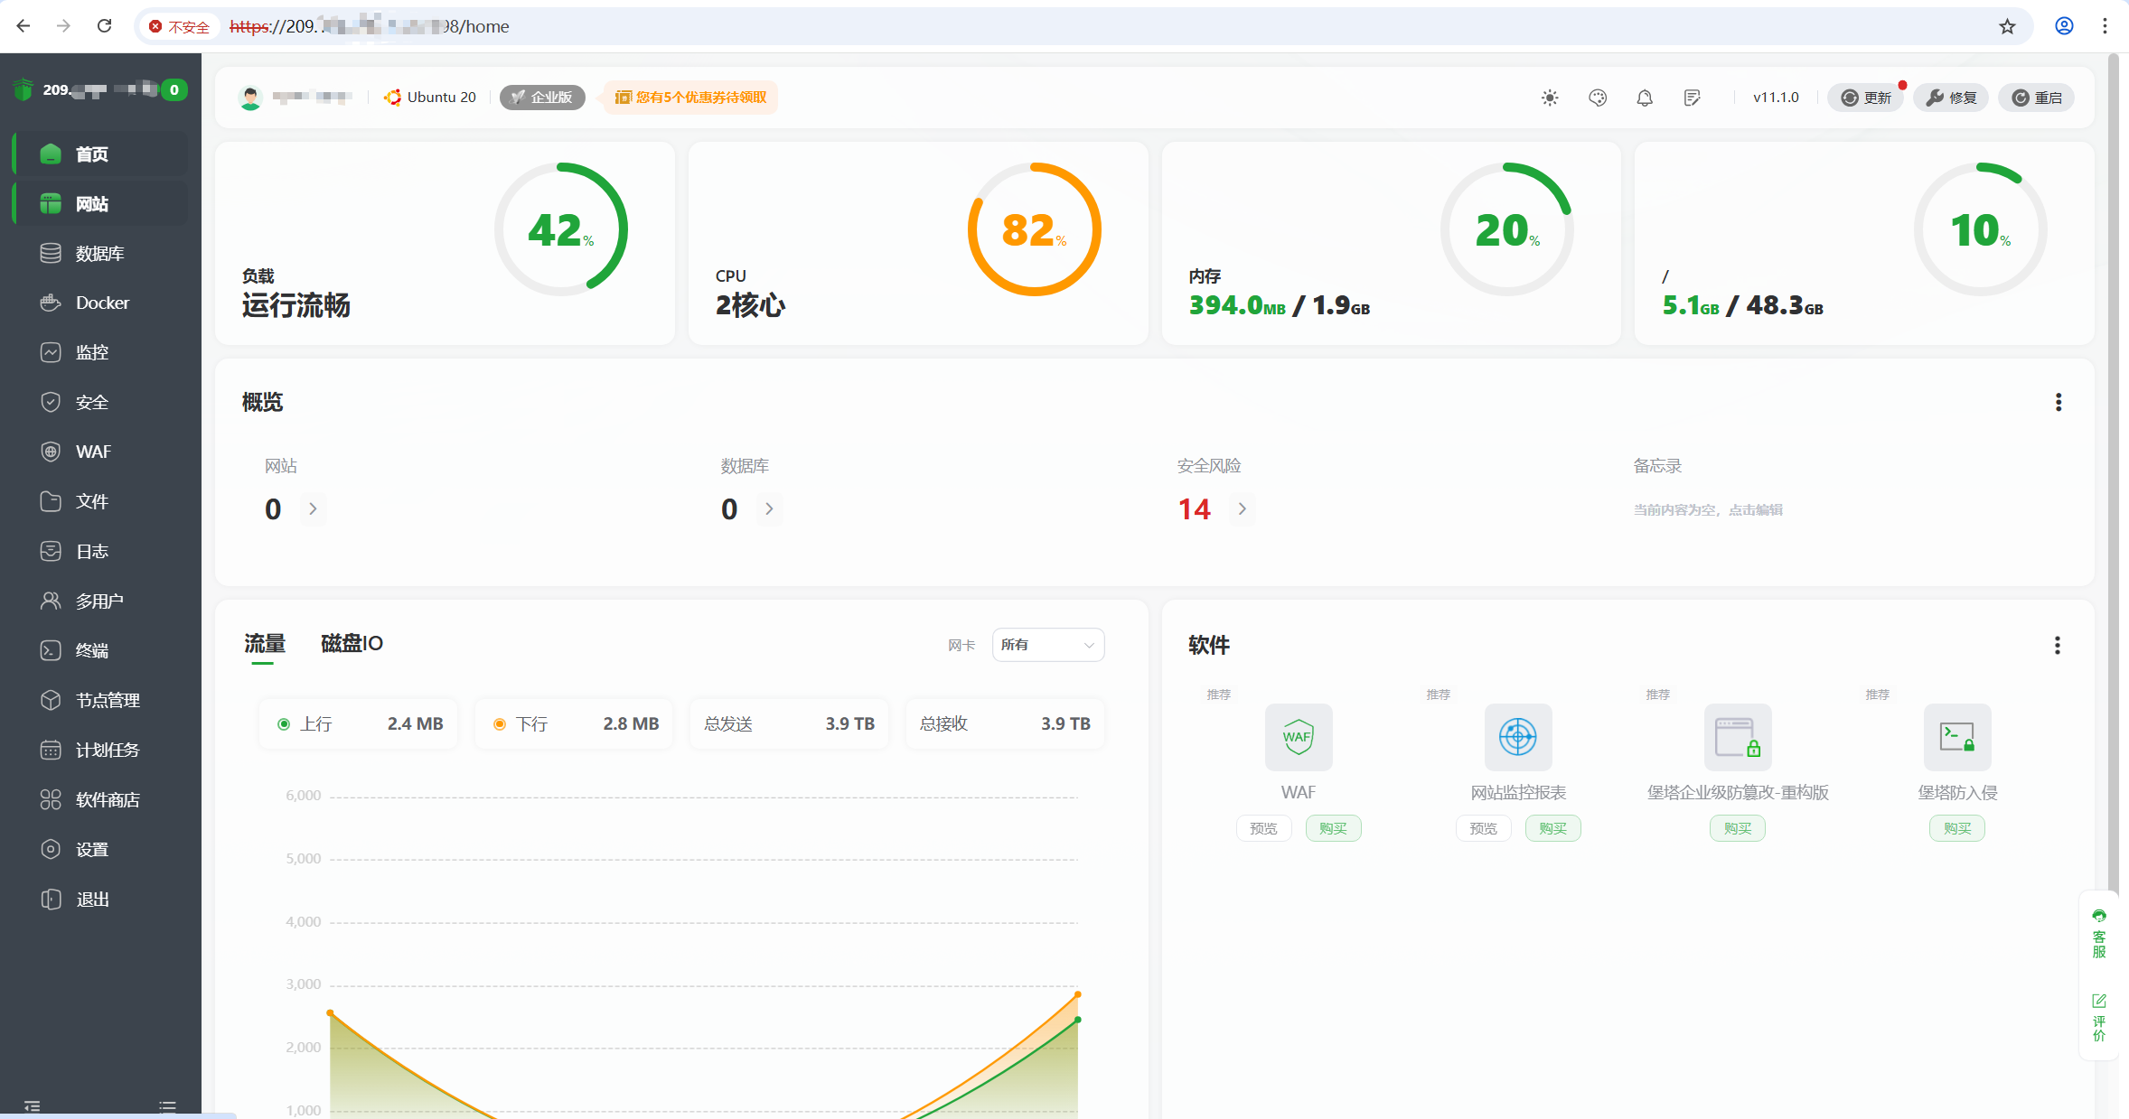Collapse the sidebar using bottom-left icon
Screen dimensions: 2129x1119
[x=33, y=1105]
